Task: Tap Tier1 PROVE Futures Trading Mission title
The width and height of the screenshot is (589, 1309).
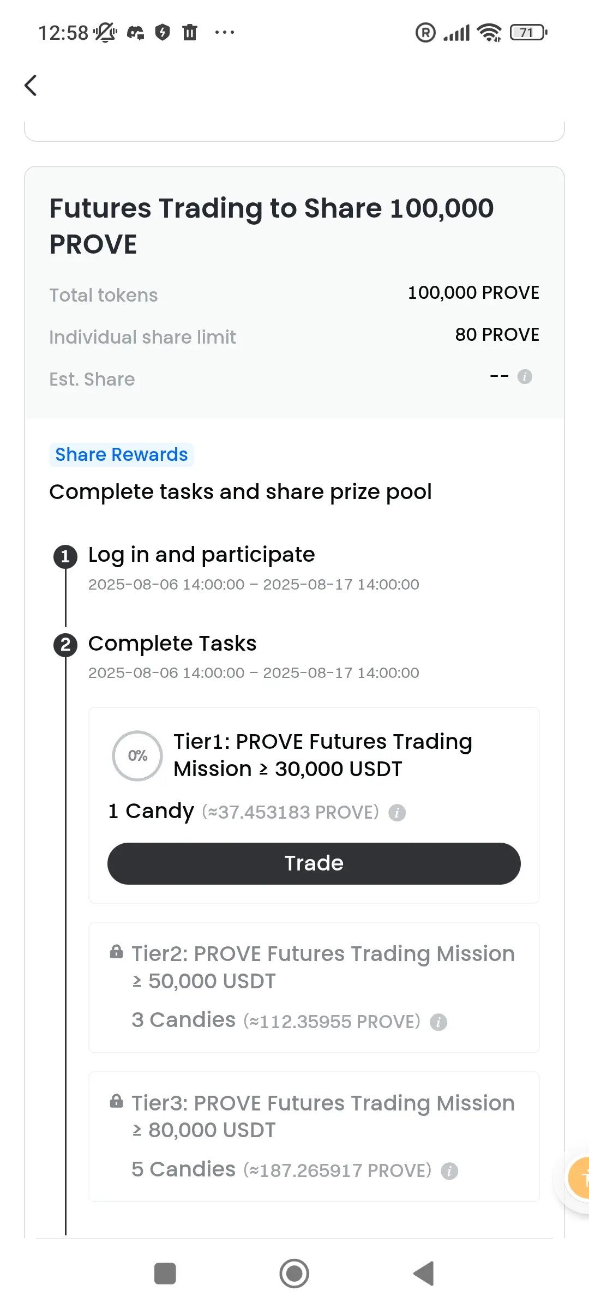Action: 323,755
